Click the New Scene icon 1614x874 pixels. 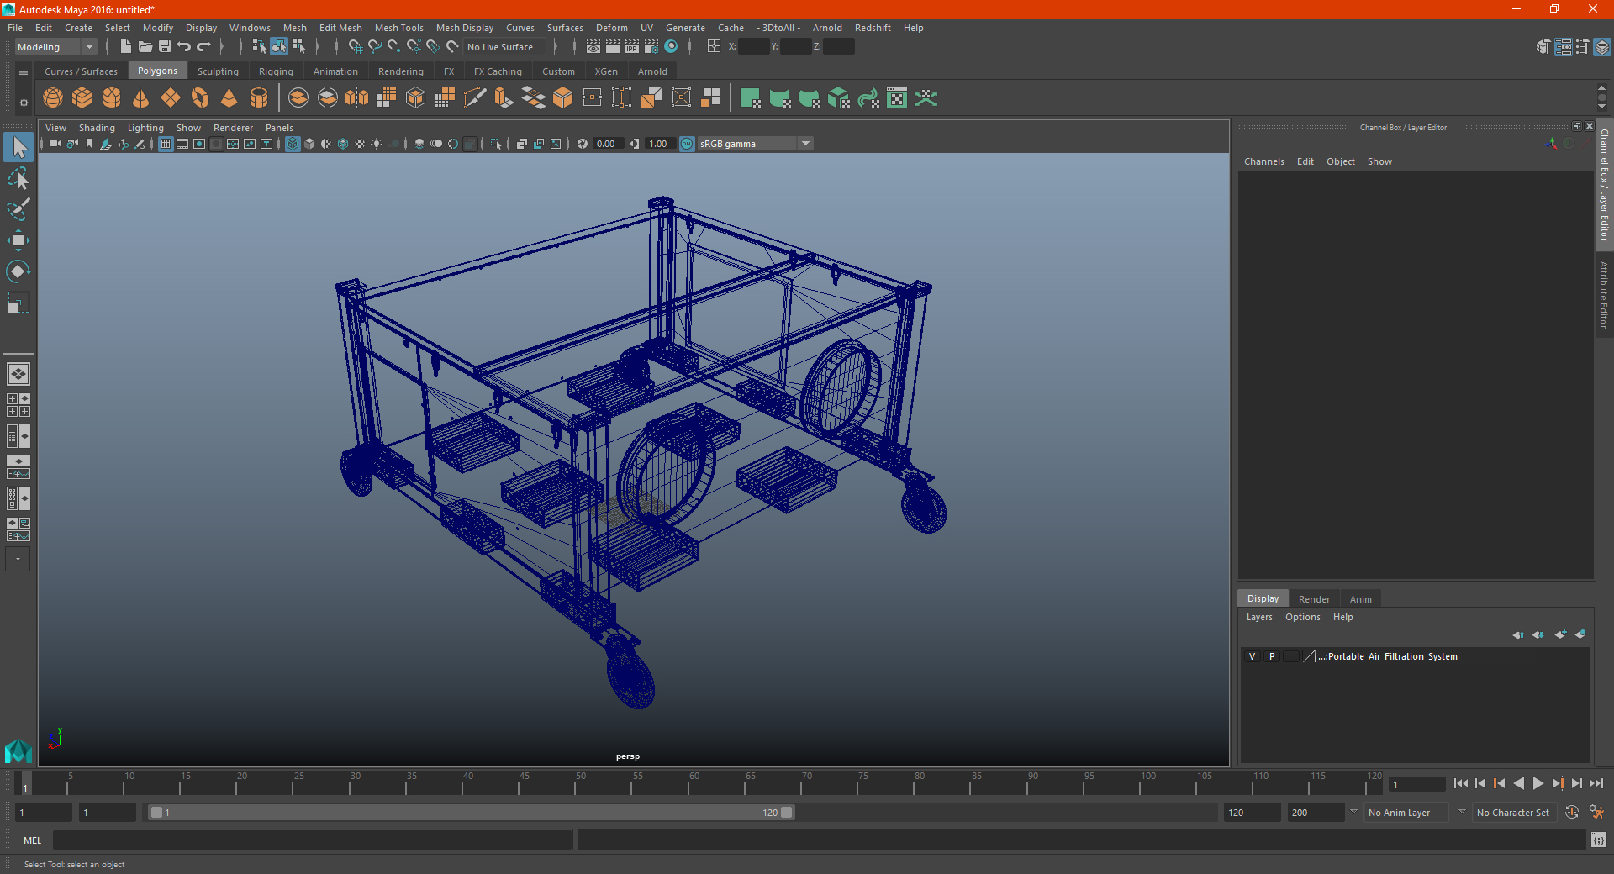click(x=125, y=47)
